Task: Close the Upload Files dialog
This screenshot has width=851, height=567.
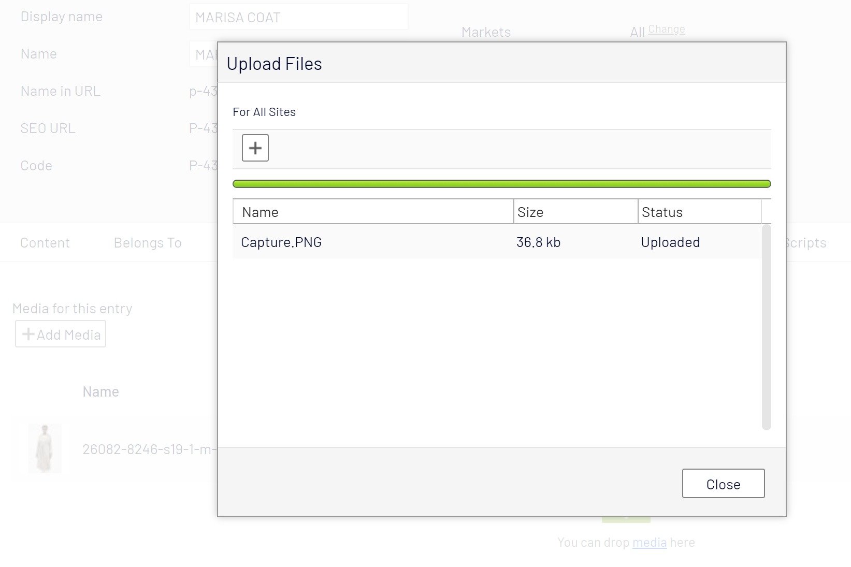Action: [723, 484]
